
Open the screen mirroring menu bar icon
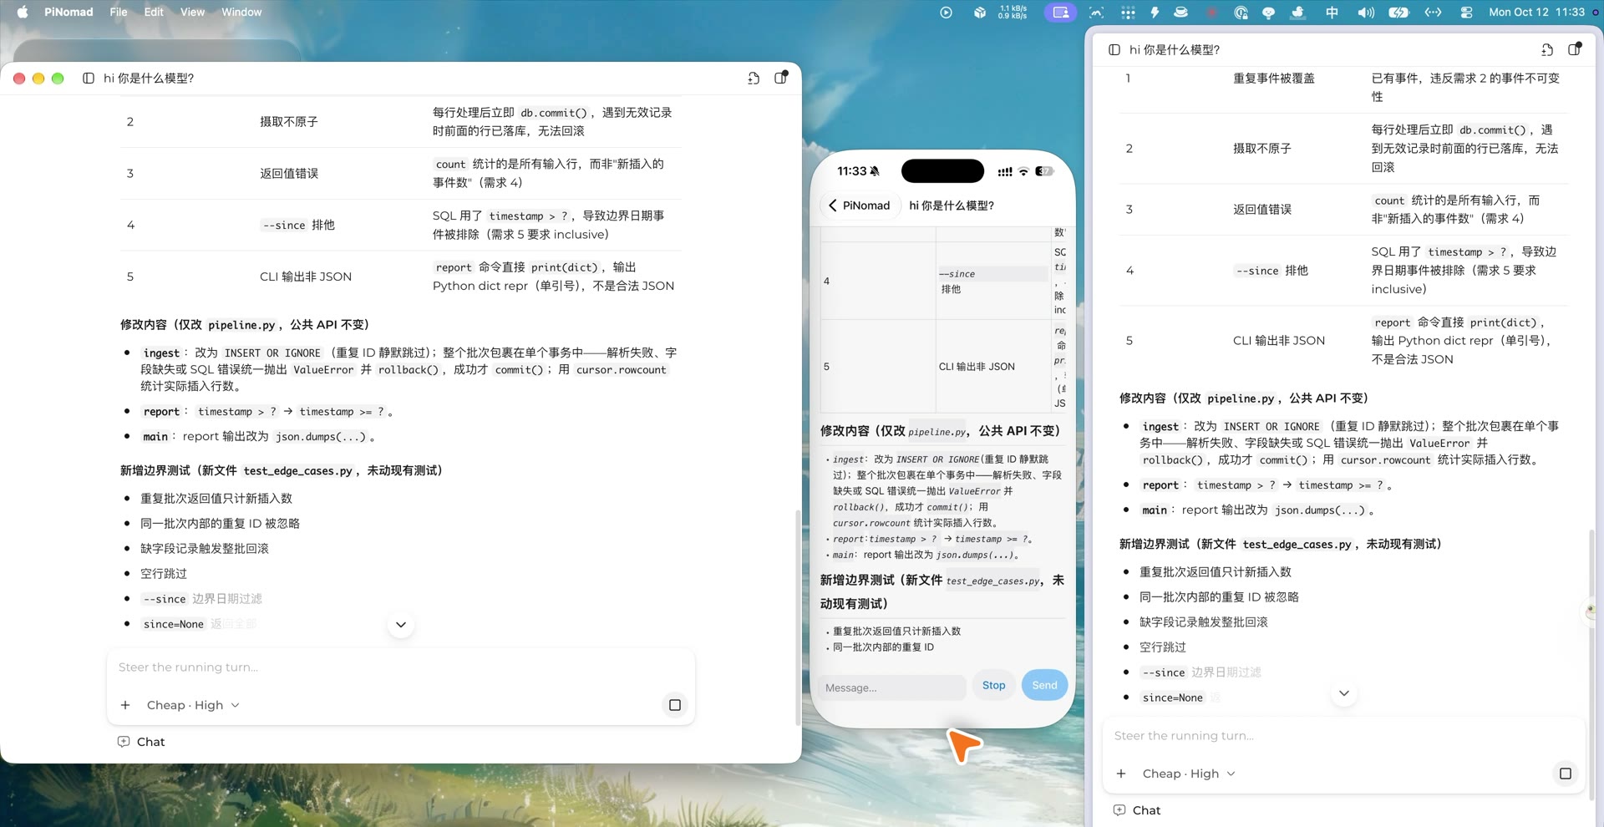[1060, 13]
